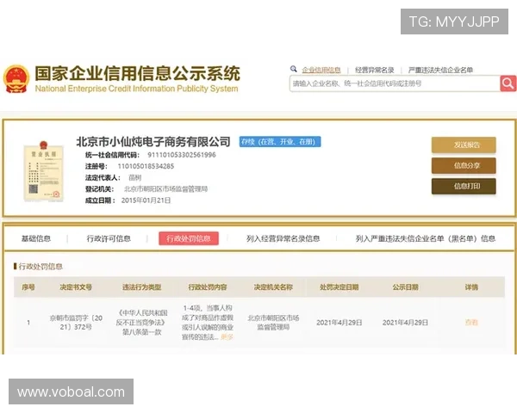Screen dimensions: 517x413
Task: Click the registration number 110105018534285
Action: pos(146,166)
